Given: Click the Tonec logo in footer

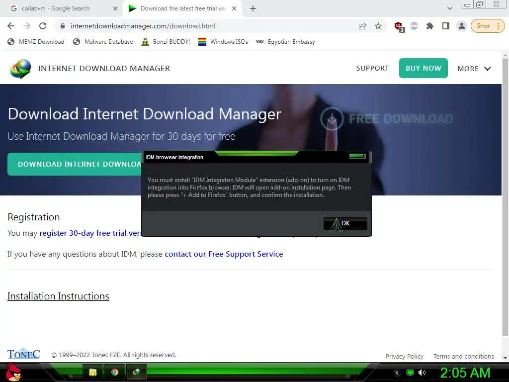Looking at the screenshot, I should click(x=24, y=354).
